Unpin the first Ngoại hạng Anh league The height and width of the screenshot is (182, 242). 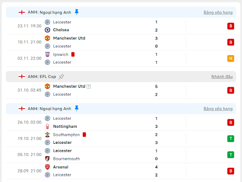coord(77,12)
